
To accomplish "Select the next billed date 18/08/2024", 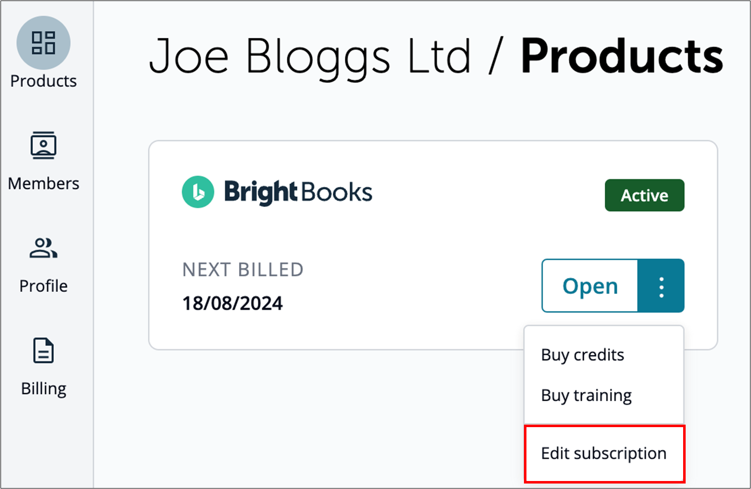I will click(233, 303).
